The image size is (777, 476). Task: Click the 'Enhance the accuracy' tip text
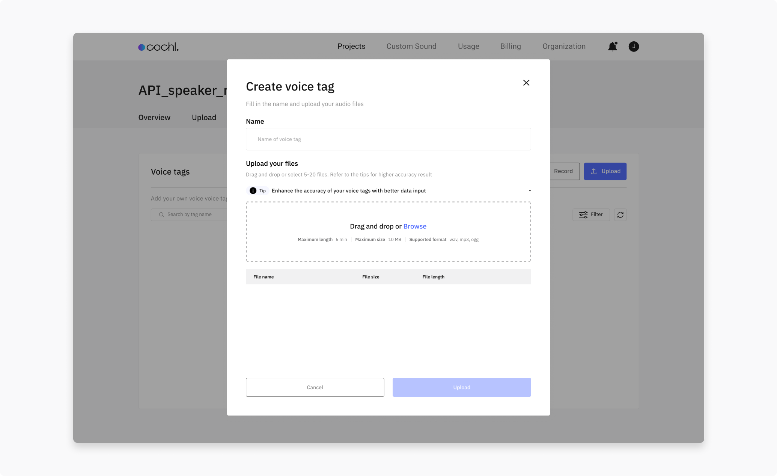tap(349, 191)
